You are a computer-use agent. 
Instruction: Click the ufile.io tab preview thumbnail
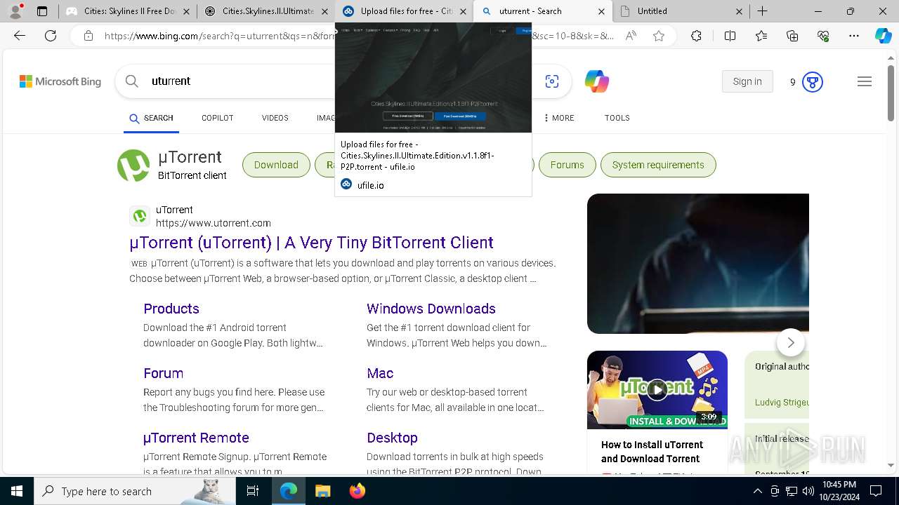(433, 77)
